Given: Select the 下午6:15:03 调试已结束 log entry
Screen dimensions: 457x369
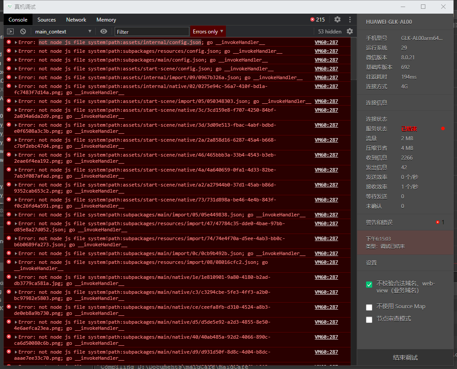Looking at the screenshot, I should 405,242.
